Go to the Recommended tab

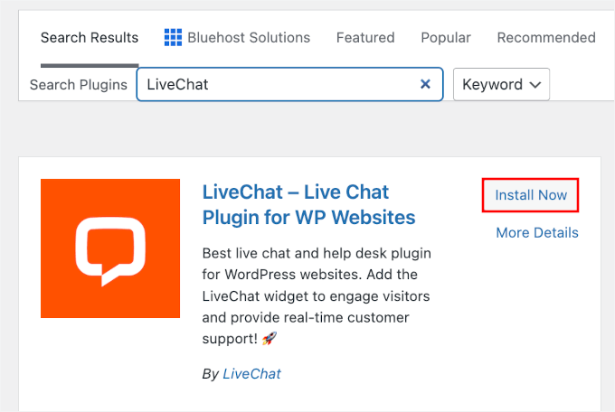click(x=546, y=38)
